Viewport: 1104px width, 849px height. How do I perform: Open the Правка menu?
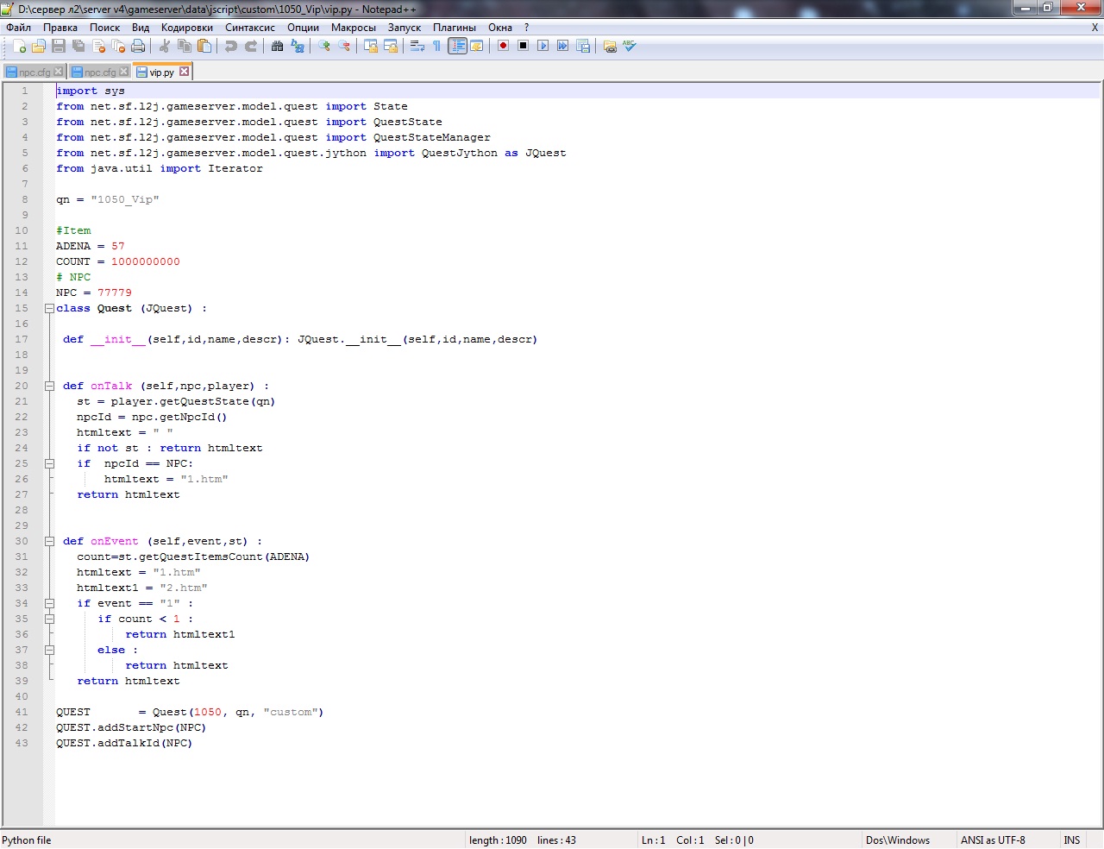tap(60, 28)
